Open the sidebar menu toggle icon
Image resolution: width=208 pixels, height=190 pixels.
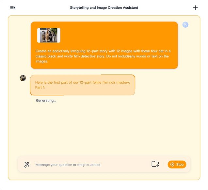coord(13,8)
